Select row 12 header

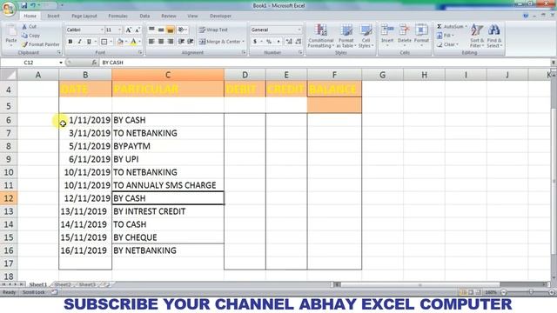pyautogui.click(x=9, y=198)
